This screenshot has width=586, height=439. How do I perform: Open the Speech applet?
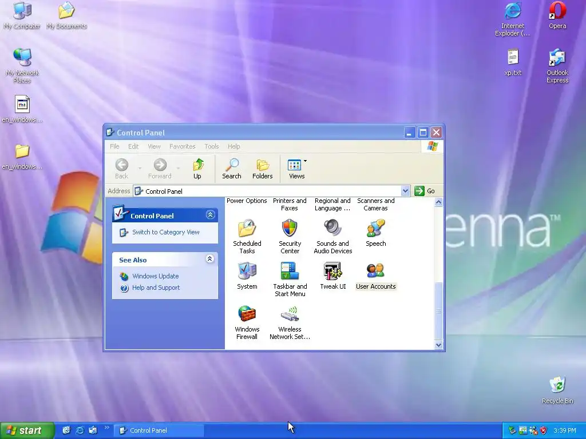pos(375,233)
